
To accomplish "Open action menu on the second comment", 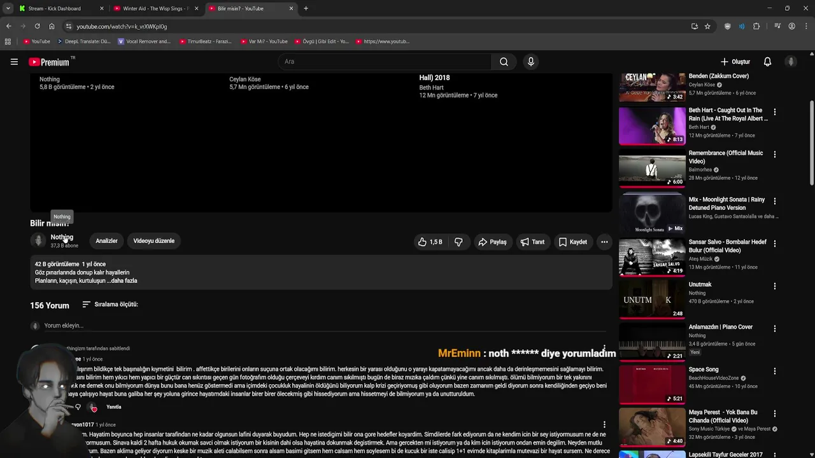I will [x=604, y=424].
